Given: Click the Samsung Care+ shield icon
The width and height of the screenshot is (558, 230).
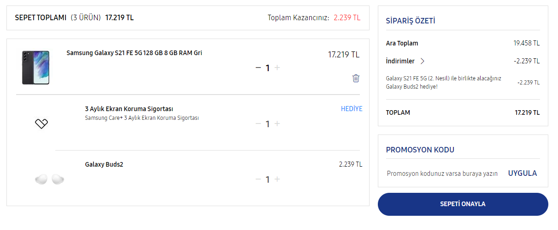Looking at the screenshot, I should coord(41,123).
